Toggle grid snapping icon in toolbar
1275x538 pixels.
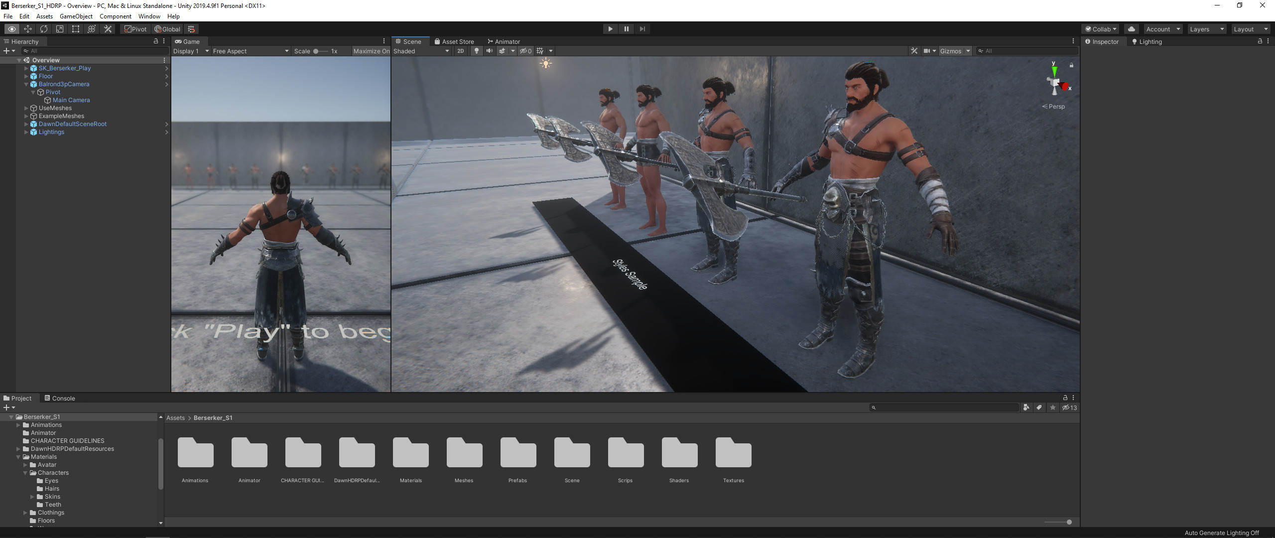pos(191,29)
